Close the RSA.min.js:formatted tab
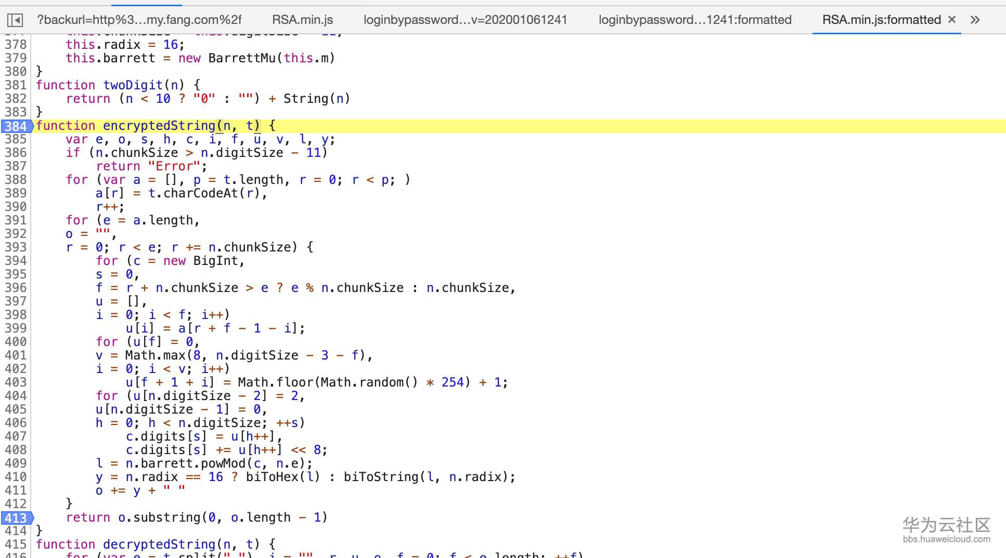This screenshot has height=558, width=1006. [x=951, y=20]
